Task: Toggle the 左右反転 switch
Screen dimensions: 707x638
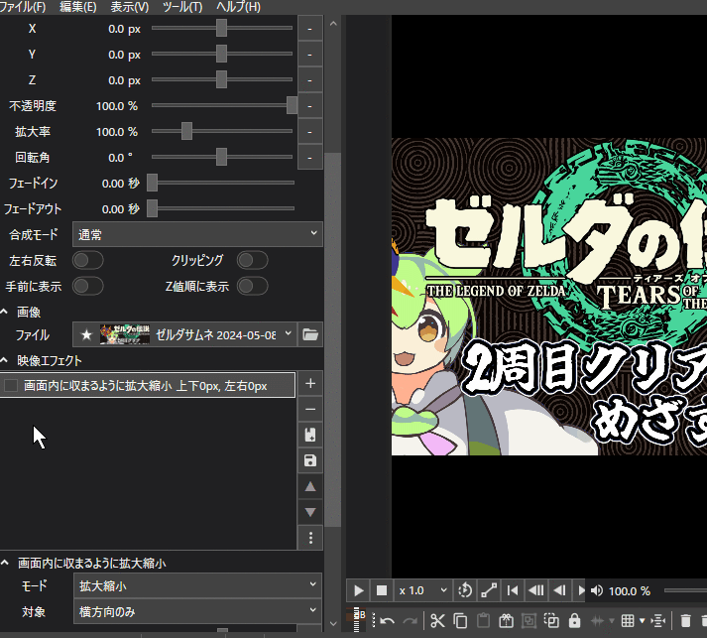Action: tap(88, 260)
